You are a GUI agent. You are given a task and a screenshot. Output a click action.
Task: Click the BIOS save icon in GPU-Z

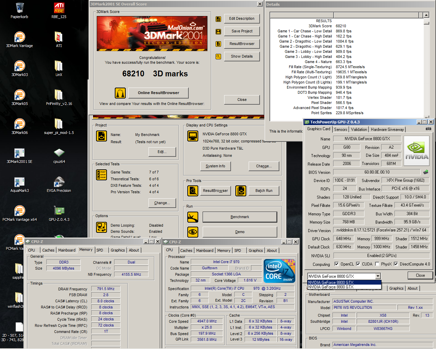[425, 172]
